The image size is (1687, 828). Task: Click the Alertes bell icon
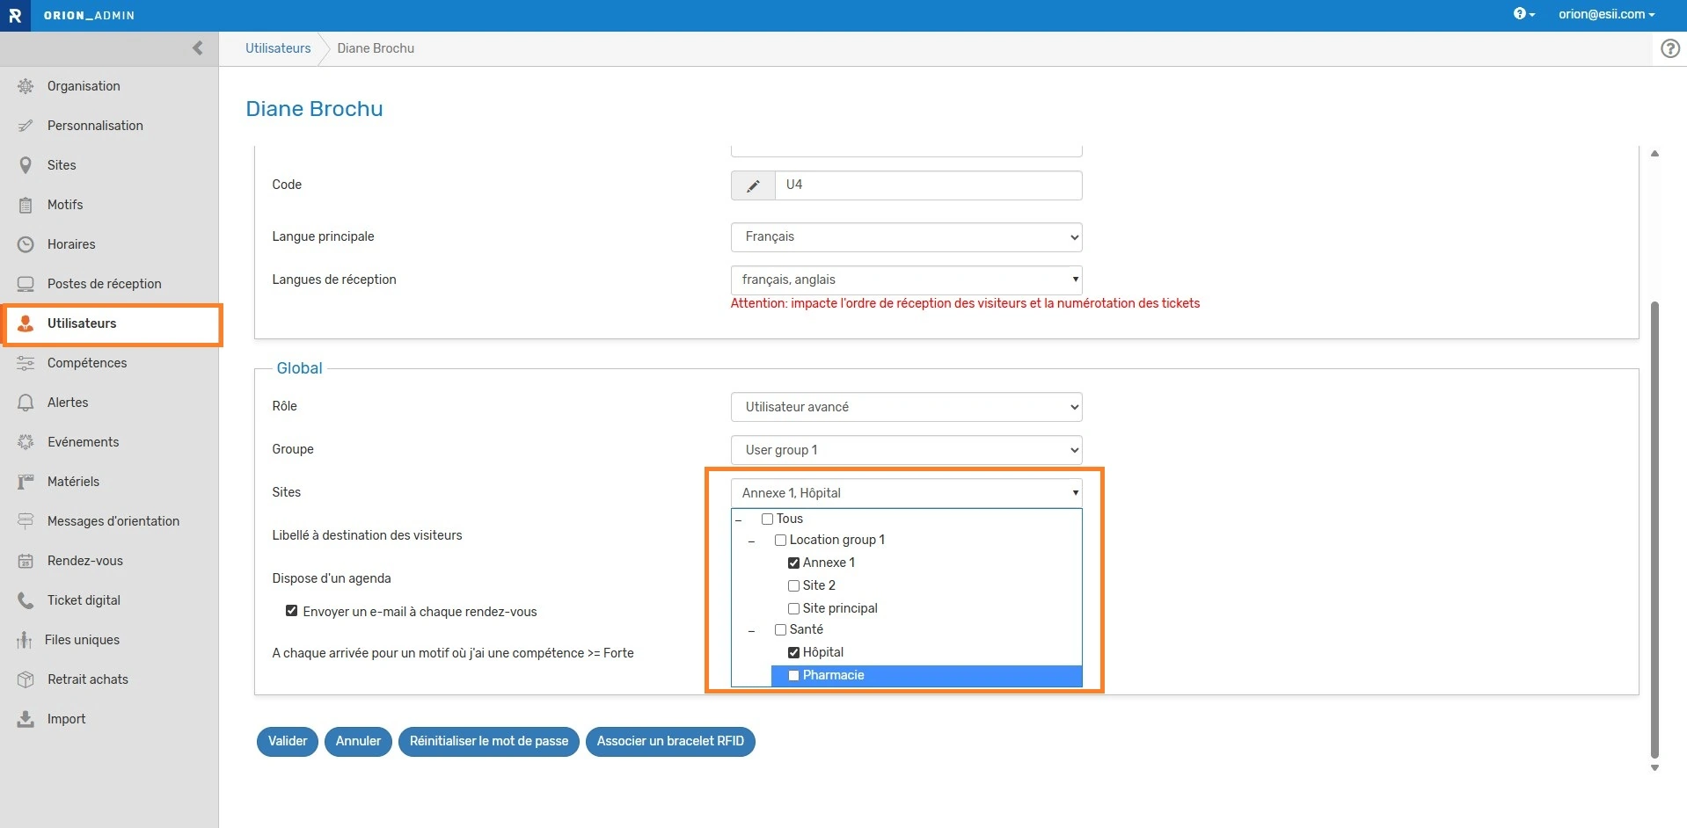(x=26, y=403)
